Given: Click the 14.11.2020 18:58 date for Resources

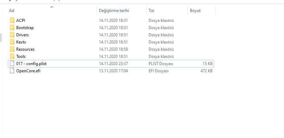Looking at the screenshot, I should click(x=113, y=49).
